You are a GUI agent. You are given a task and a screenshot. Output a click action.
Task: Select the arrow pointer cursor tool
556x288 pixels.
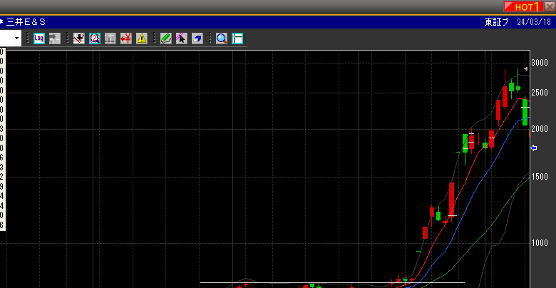point(181,38)
